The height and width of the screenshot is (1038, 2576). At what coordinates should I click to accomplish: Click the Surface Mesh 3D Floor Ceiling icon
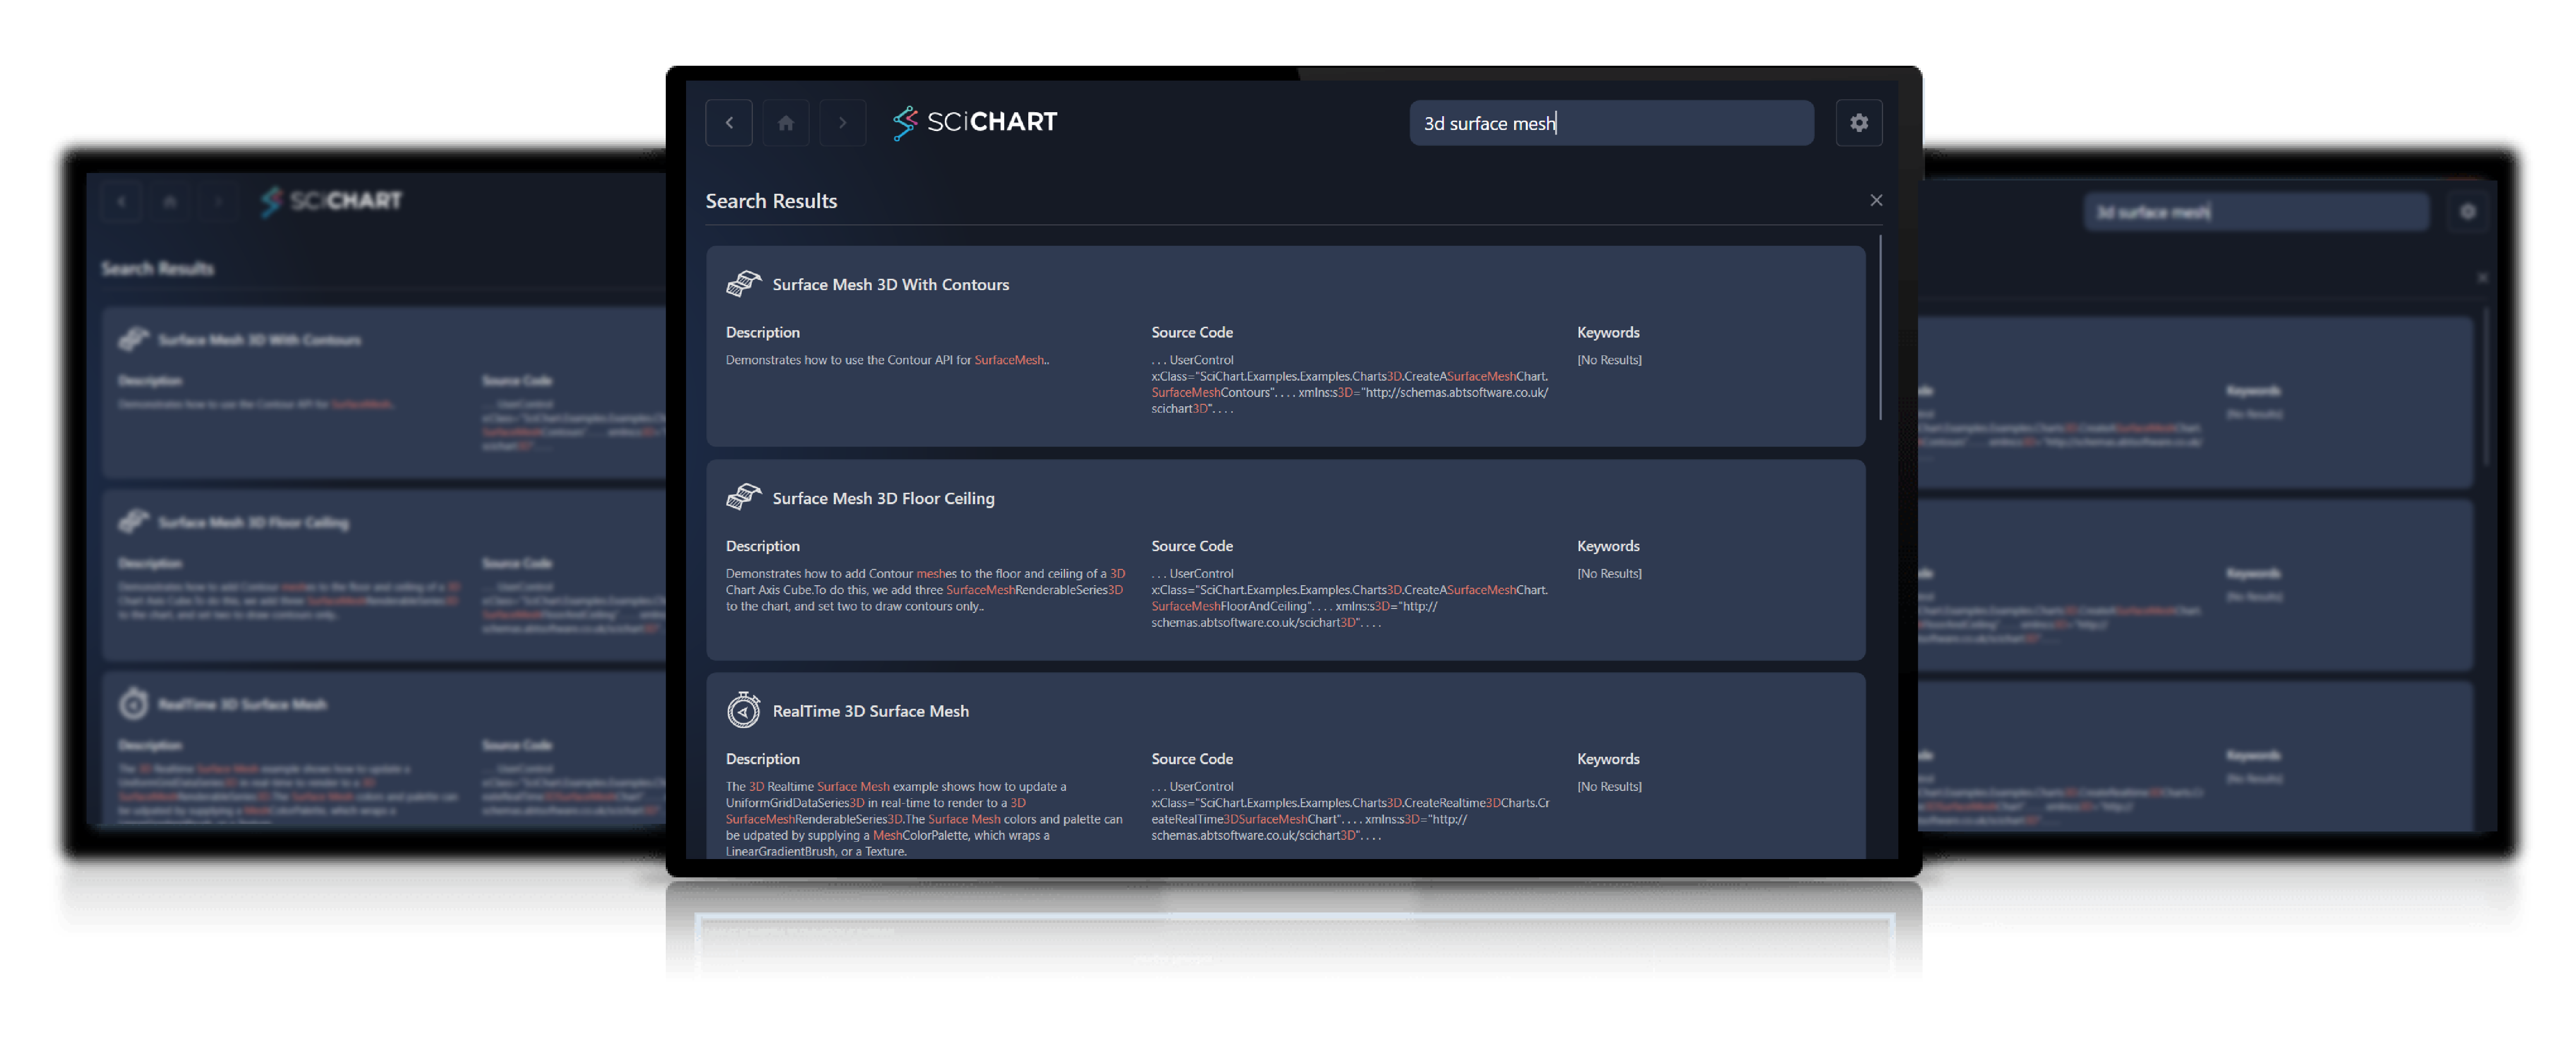(743, 498)
